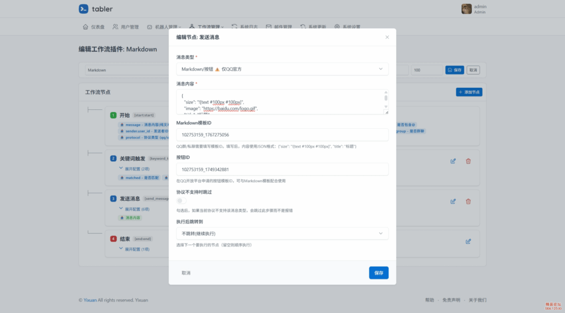Click the 仪表盘 home icon

coord(86,26)
